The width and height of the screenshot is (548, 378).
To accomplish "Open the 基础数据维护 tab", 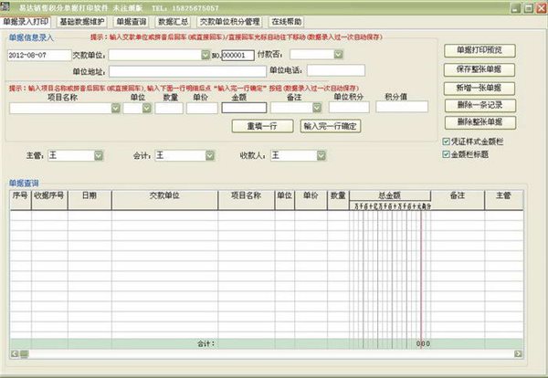I will 81,20.
